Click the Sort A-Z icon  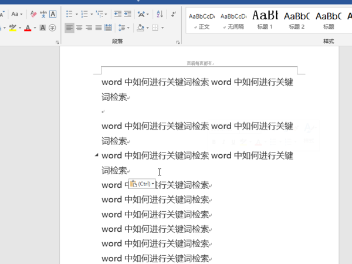point(160,14)
